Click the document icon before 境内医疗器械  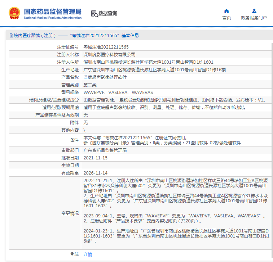(x=12, y=36)
